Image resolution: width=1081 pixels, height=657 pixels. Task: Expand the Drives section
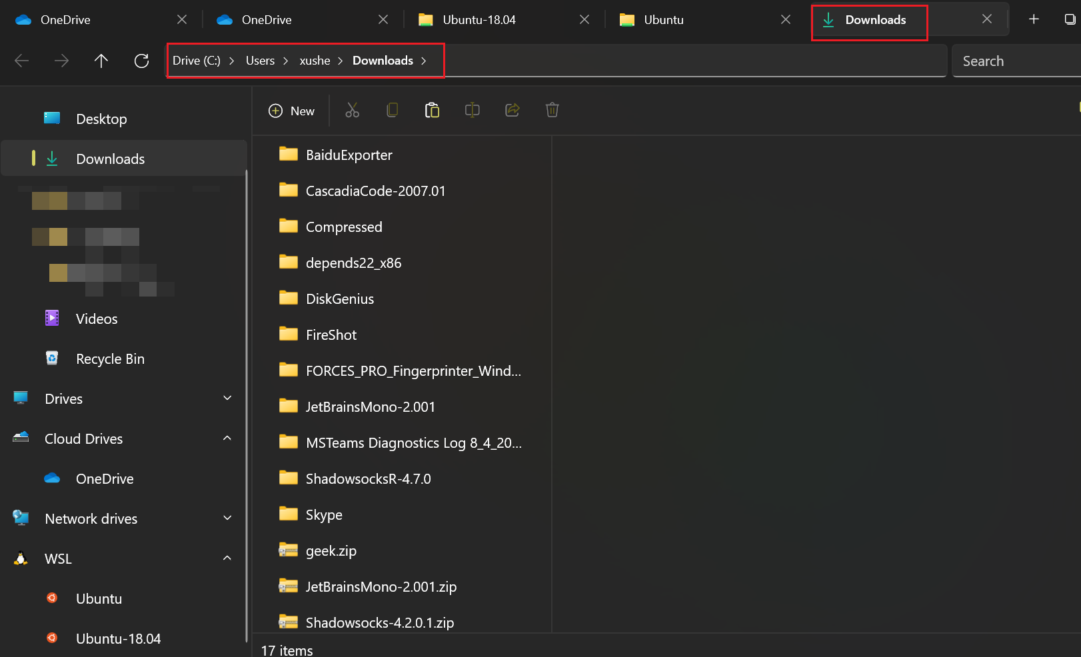[227, 398]
